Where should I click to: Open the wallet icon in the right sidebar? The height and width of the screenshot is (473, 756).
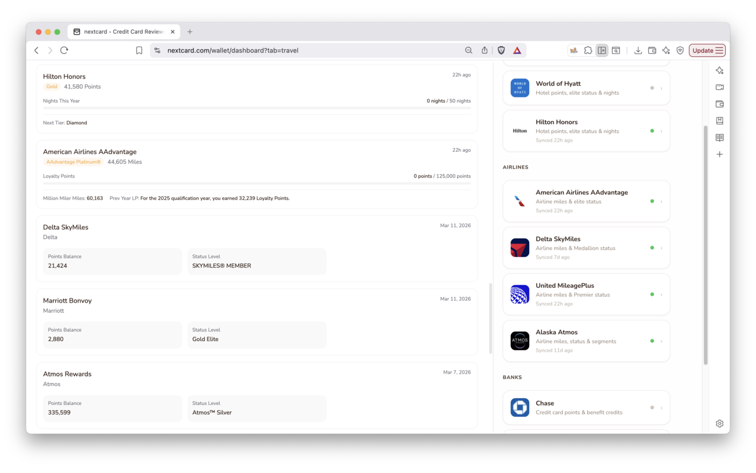coord(719,104)
